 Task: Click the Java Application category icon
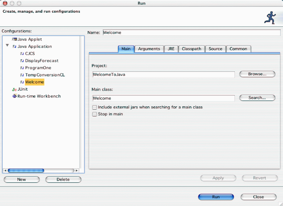pos(14,46)
